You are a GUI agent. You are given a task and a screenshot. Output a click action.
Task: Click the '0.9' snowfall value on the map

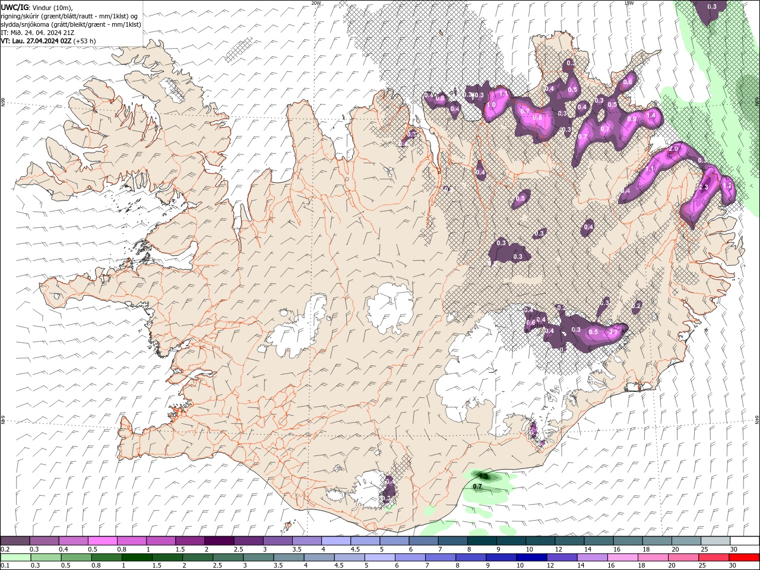point(632,119)
